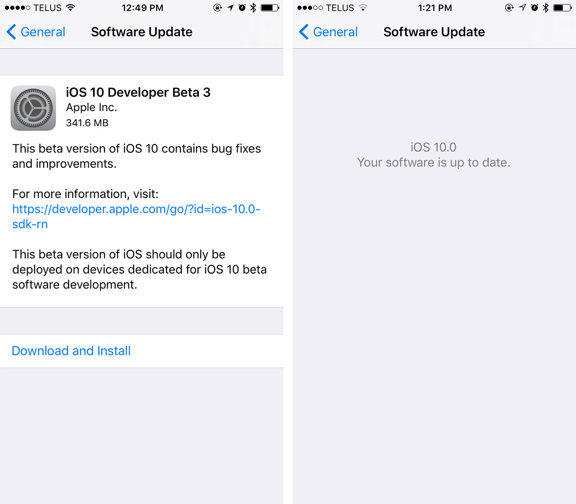Tap the alarm clock icon in left status bar
The height and width of the screenshot is (504, 576).
242,8
